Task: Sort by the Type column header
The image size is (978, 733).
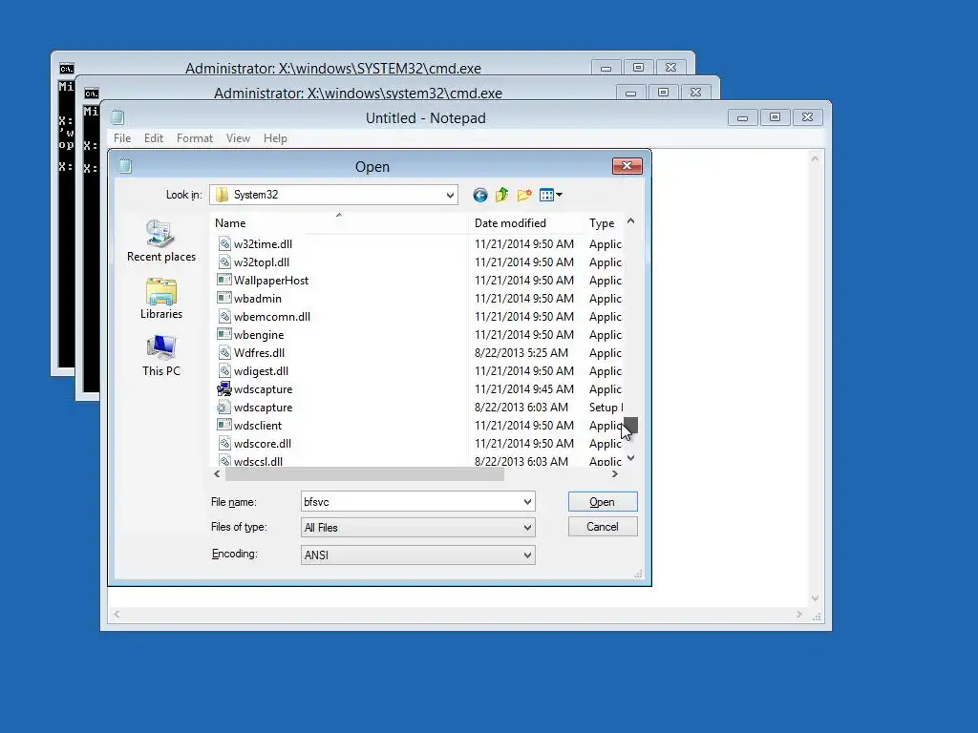Action: pos(603,223)
